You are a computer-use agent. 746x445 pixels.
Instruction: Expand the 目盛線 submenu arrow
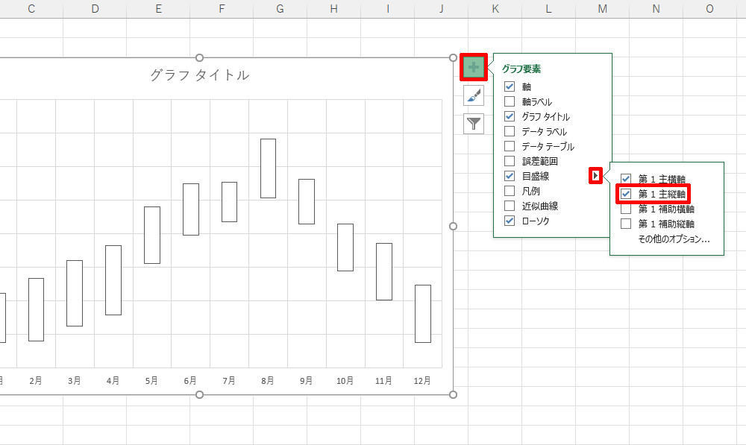(595, 175)
